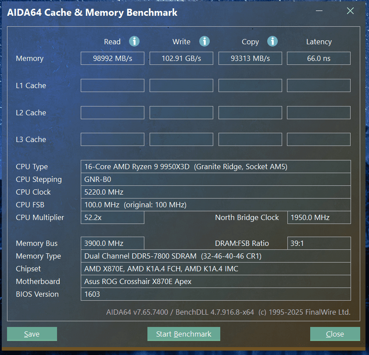The width and height of the screenshot is (369, 355).
Task: Click the L2 Cache Write field
Action: (182, 113)
